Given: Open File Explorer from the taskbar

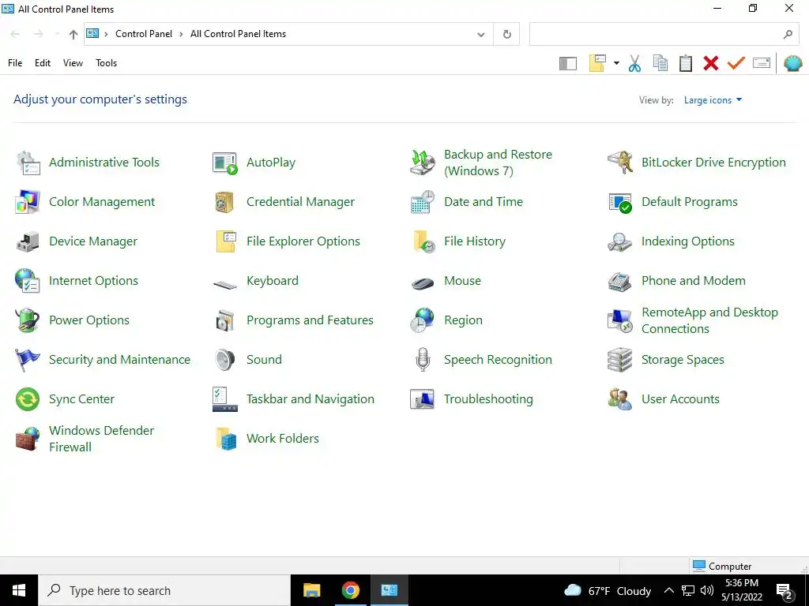Looking at the screenshot, I should click(x=311, y=590).
